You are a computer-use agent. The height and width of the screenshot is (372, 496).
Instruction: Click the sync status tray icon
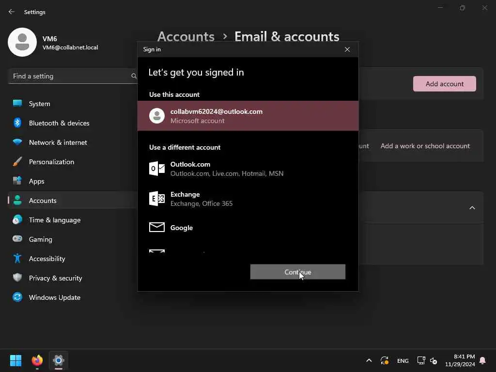pos(384,360)
